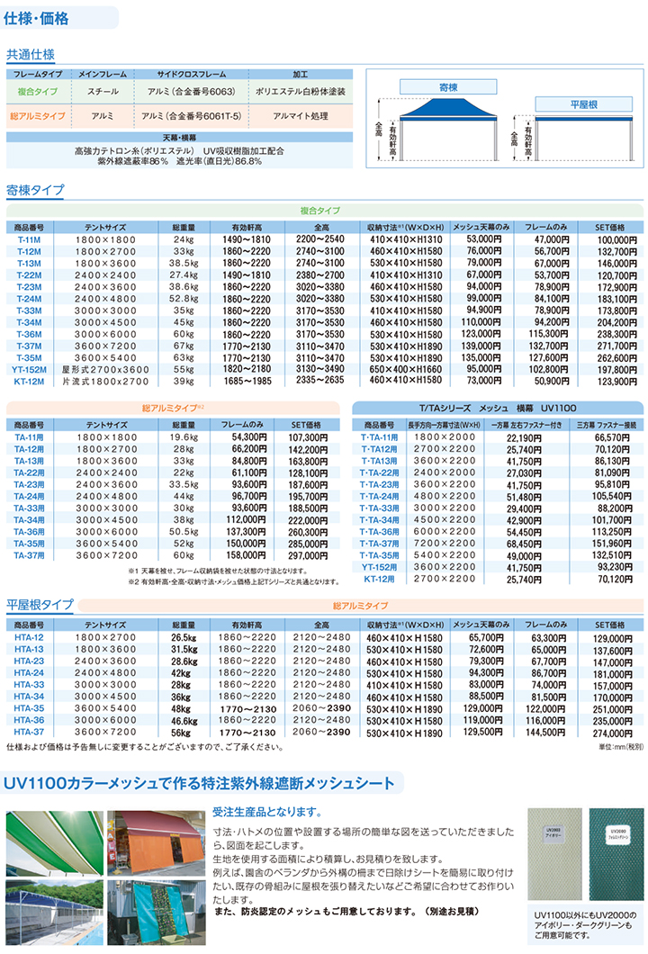Select product number T-36M
This screenshot has height=954, width=648.
click(x=29, y=334)
